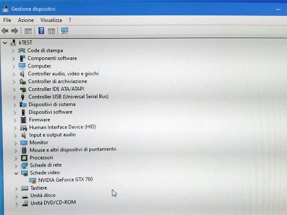Click the forward arrow navigation icon

[x=14, y=31]
